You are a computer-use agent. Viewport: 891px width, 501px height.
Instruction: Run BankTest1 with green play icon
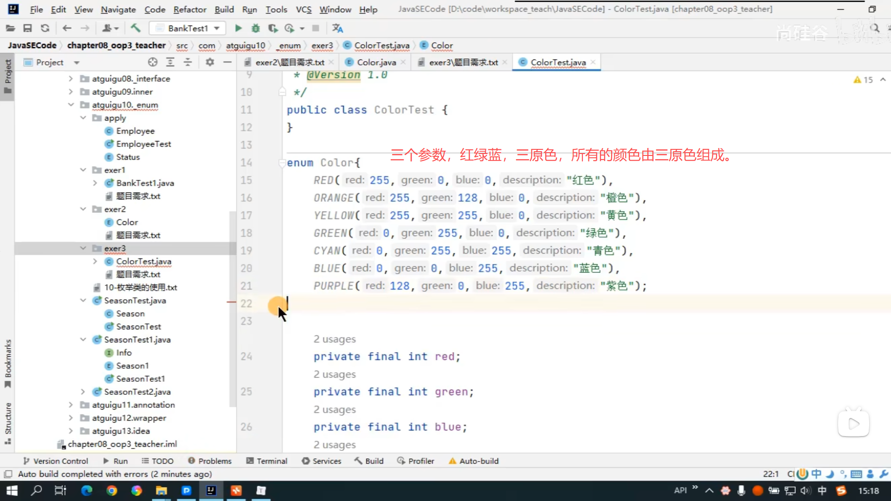[x=238, y=28]
